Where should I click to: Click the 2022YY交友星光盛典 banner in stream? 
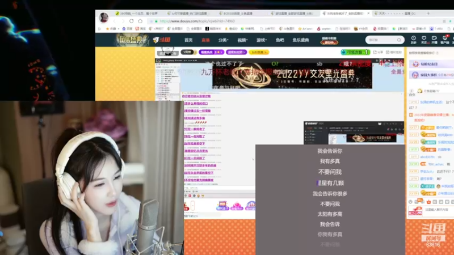tap(292, 76)
